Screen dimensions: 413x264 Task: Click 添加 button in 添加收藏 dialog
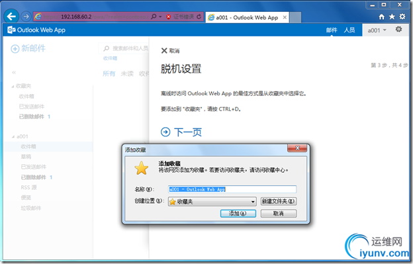[238, 213]
